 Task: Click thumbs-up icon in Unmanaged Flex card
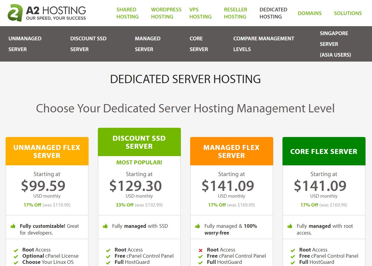(13, 226)
